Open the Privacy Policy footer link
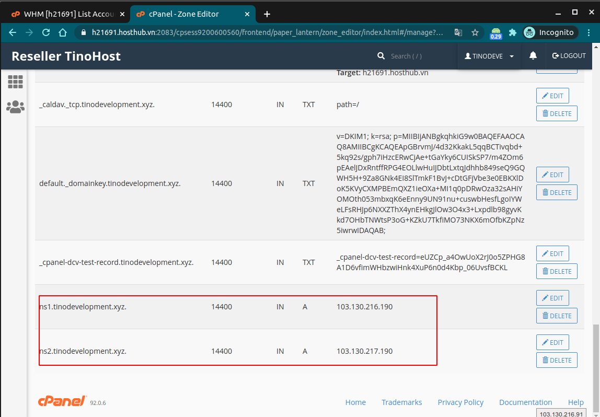This screenshot has width=600, height=417. click(460, 402)
